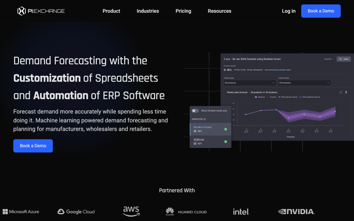
Task: Click the Log in link
Action: pos(289,11)
